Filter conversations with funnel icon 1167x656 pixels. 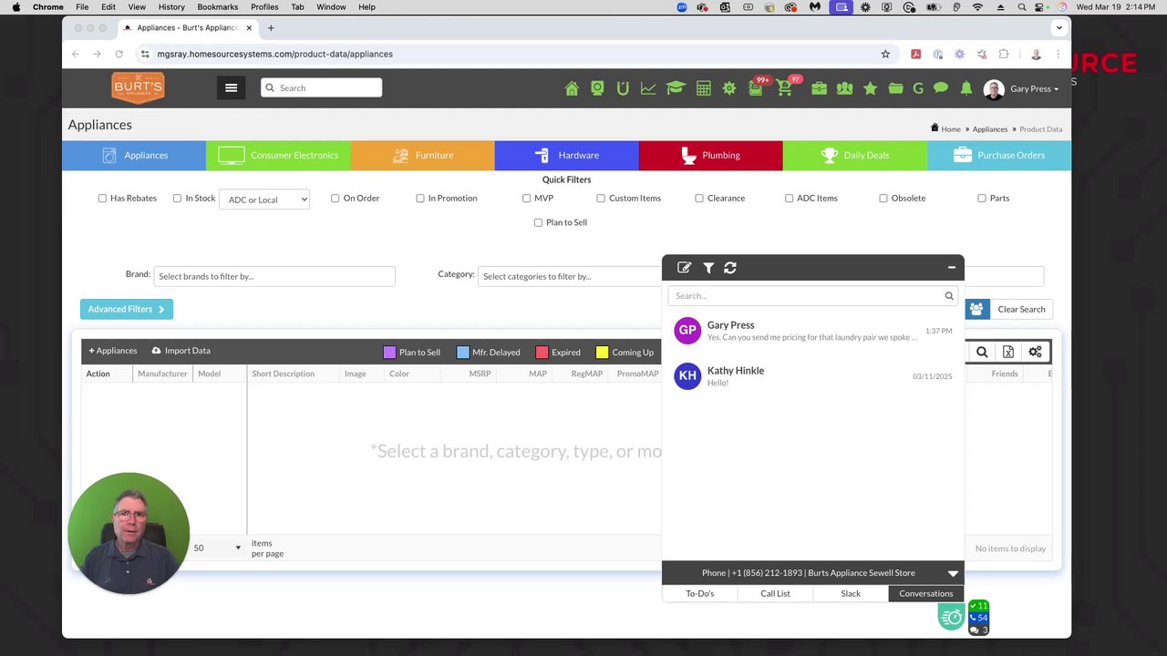tap(708, 268)
